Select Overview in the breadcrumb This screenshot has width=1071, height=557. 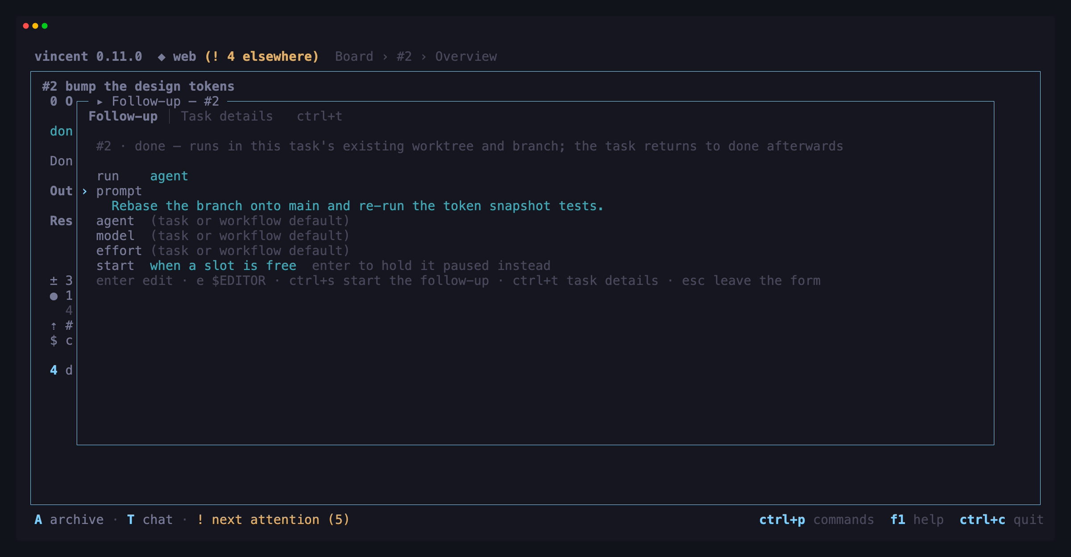coord(466,57)
